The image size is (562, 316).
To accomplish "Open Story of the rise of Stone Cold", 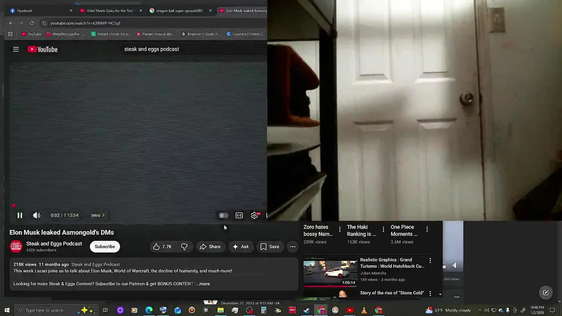I will pyautogui.click(x=392, y=293).
